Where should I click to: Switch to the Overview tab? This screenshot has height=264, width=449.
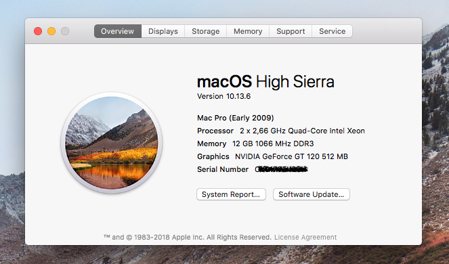pos(118,31)
